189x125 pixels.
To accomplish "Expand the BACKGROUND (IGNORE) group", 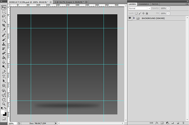I will pyautogui.click(x=134, y=18).
